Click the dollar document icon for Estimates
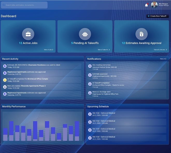This screenshot has height=153, width=171. 141,34
